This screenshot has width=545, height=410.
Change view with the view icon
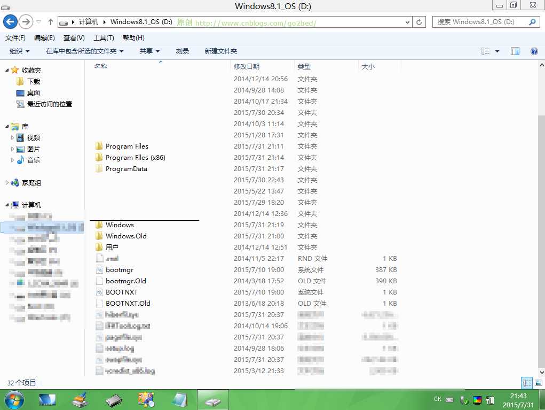pyautogui.click(x=486, y=51)
